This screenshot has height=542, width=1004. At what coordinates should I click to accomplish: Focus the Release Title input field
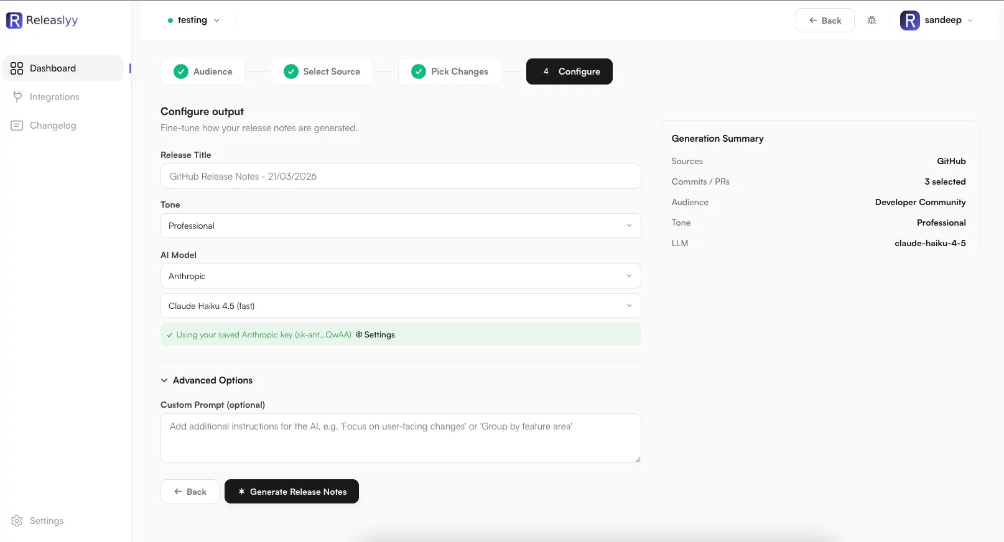401,177
